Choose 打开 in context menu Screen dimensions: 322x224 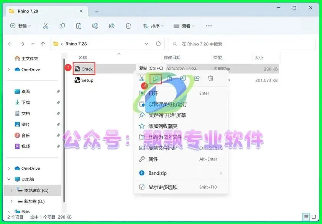(181, 93)
